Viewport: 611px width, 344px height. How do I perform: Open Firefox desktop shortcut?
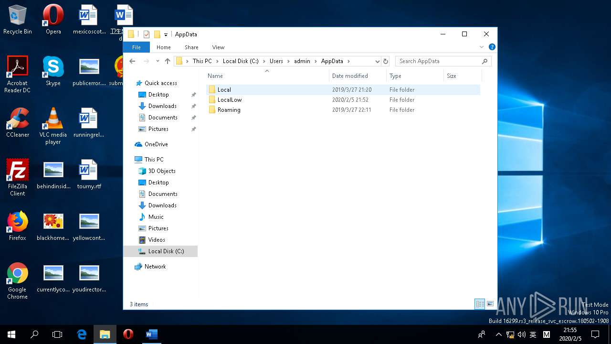click(18, 226)
